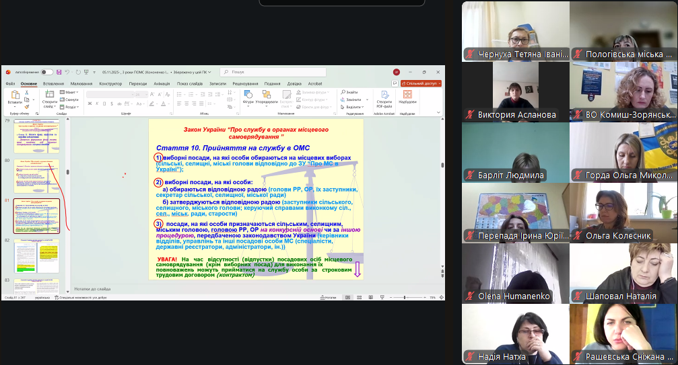Viewport: 678px width, 365px height.
Task: Click the Find (Знайти) button
Action: 350,92
